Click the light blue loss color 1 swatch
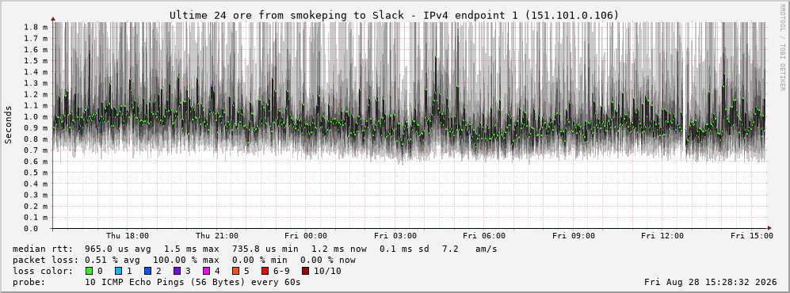Viewport: 790px width, 293px height. [118, 271]
